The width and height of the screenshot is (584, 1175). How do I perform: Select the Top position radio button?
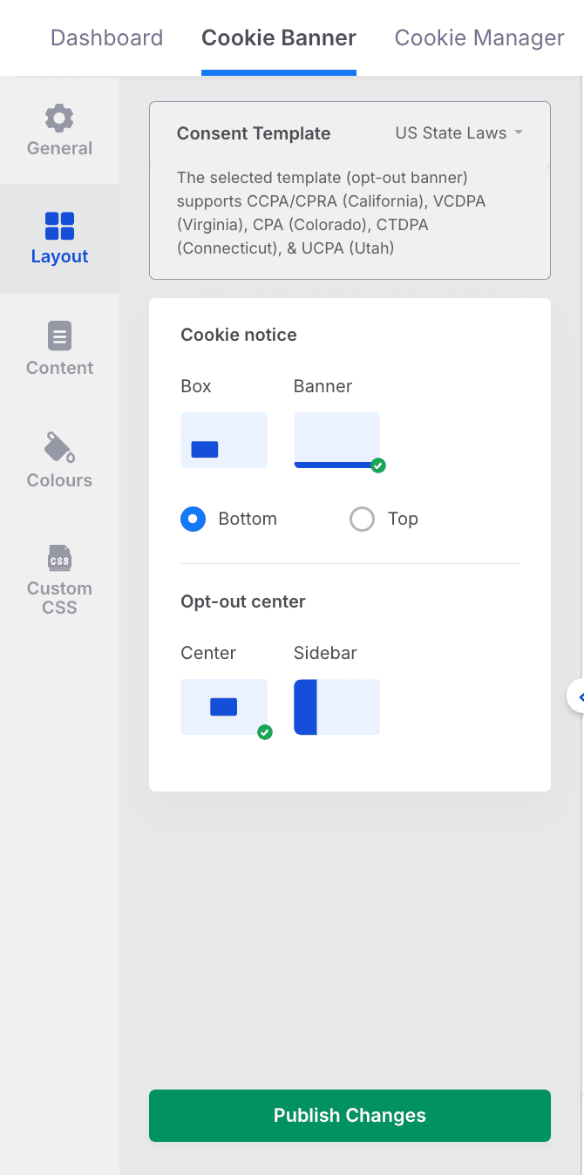pyautogui.click(x=362, y=520)
